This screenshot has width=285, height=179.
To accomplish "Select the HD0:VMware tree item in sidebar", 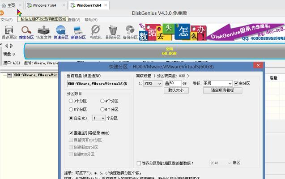I will (x=35, y=75).
